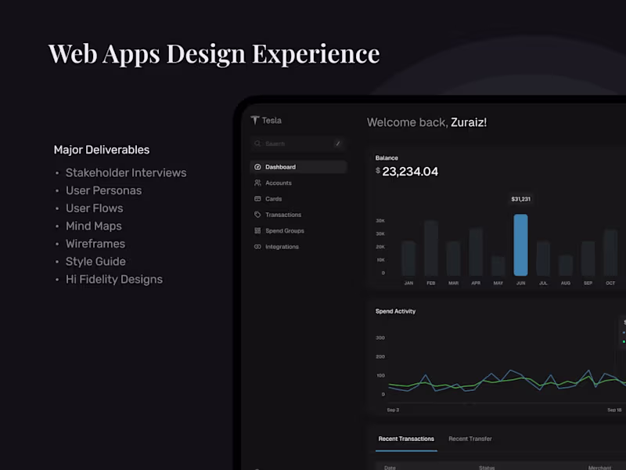Click the Transactions navigation link
Viewport: 626px width, 470px height.
coord(282,215)
